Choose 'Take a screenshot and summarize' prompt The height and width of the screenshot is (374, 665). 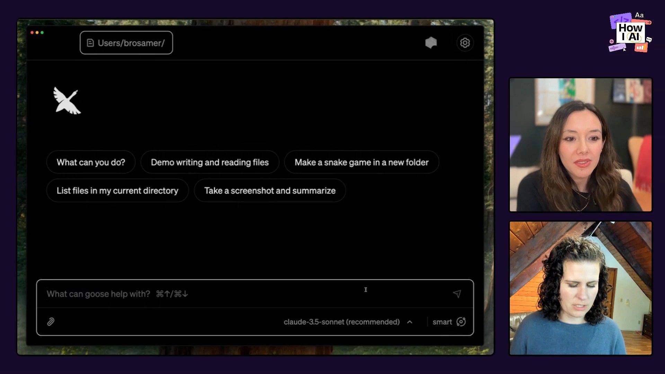point(270,190)
